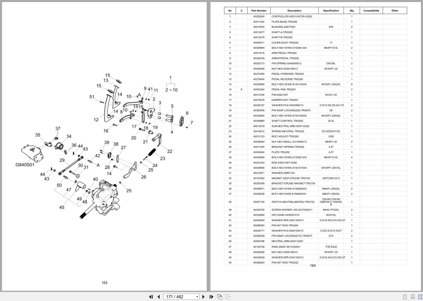423x301 pixels.
Task: Click the G840S01 label in diagram
Action: click(25, 165)
